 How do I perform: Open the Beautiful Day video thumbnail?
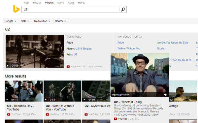(x=24, y=91)
